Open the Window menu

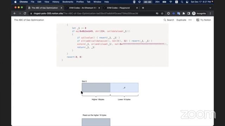(x=97, y=2)
